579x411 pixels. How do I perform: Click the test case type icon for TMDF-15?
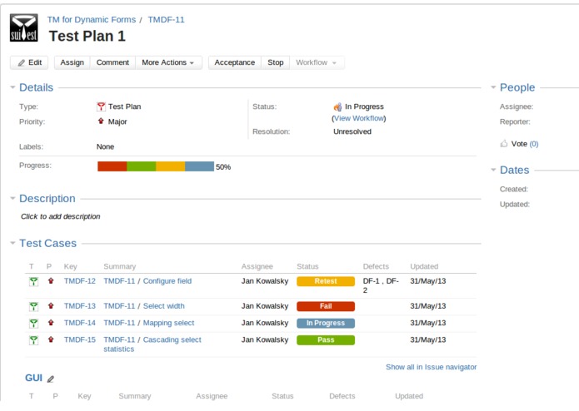coord(33,339)
